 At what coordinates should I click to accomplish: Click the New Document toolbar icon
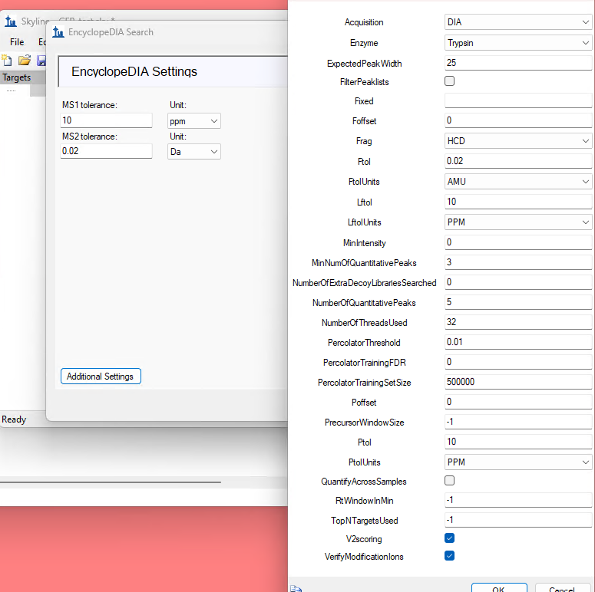click(8, 60)
